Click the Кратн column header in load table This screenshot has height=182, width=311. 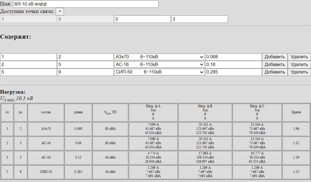296,112
